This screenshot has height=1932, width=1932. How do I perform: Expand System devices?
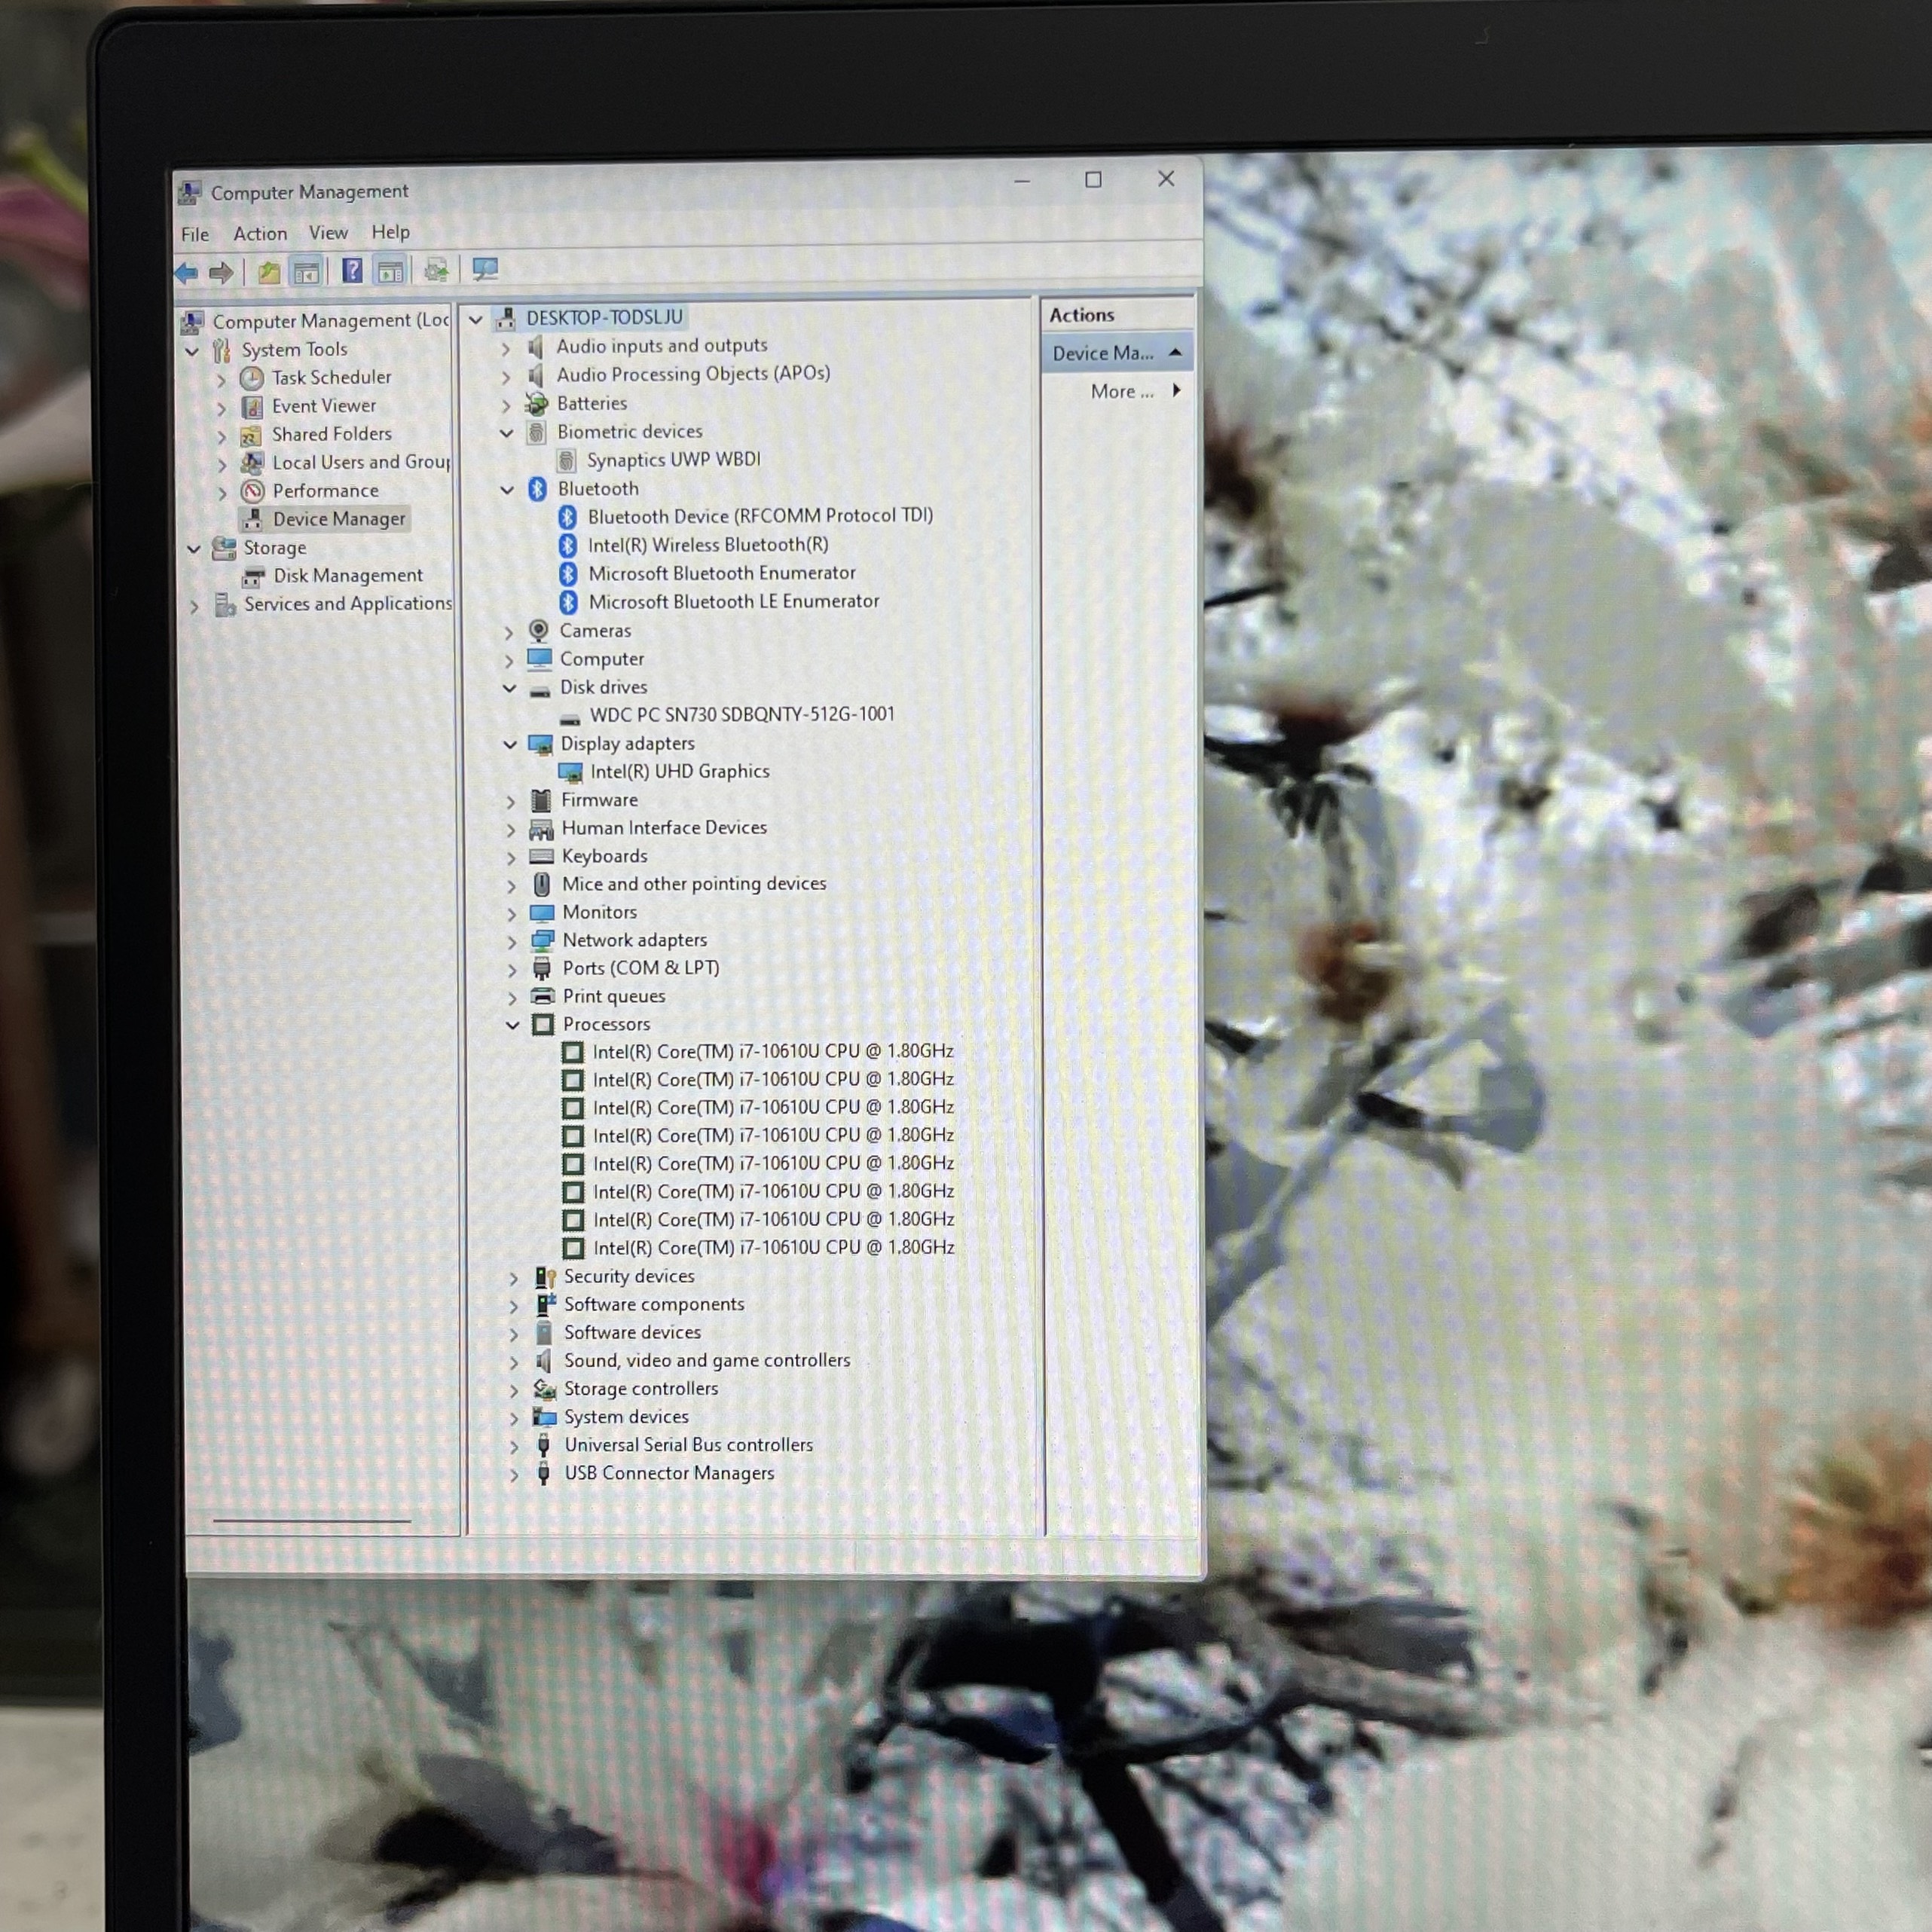(514, 1419)
